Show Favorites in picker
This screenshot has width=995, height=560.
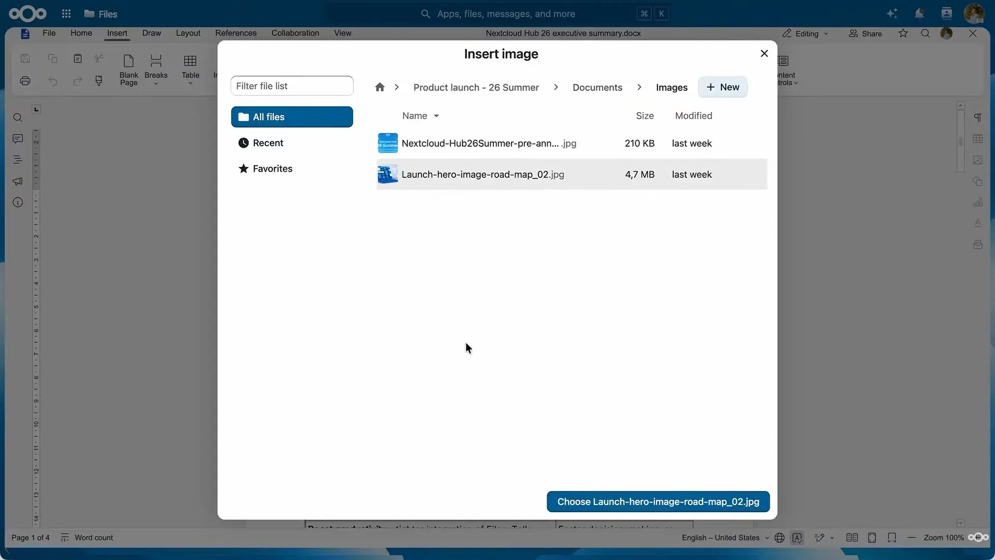(292, 169)
